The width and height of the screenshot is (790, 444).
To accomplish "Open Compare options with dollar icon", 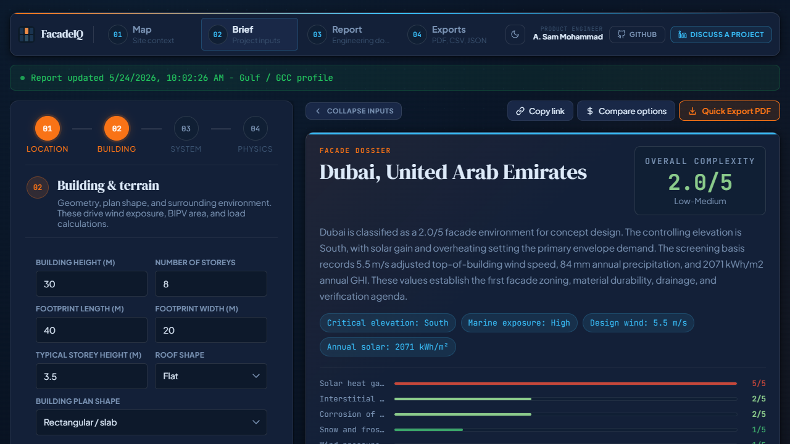I will coord(626,111).
